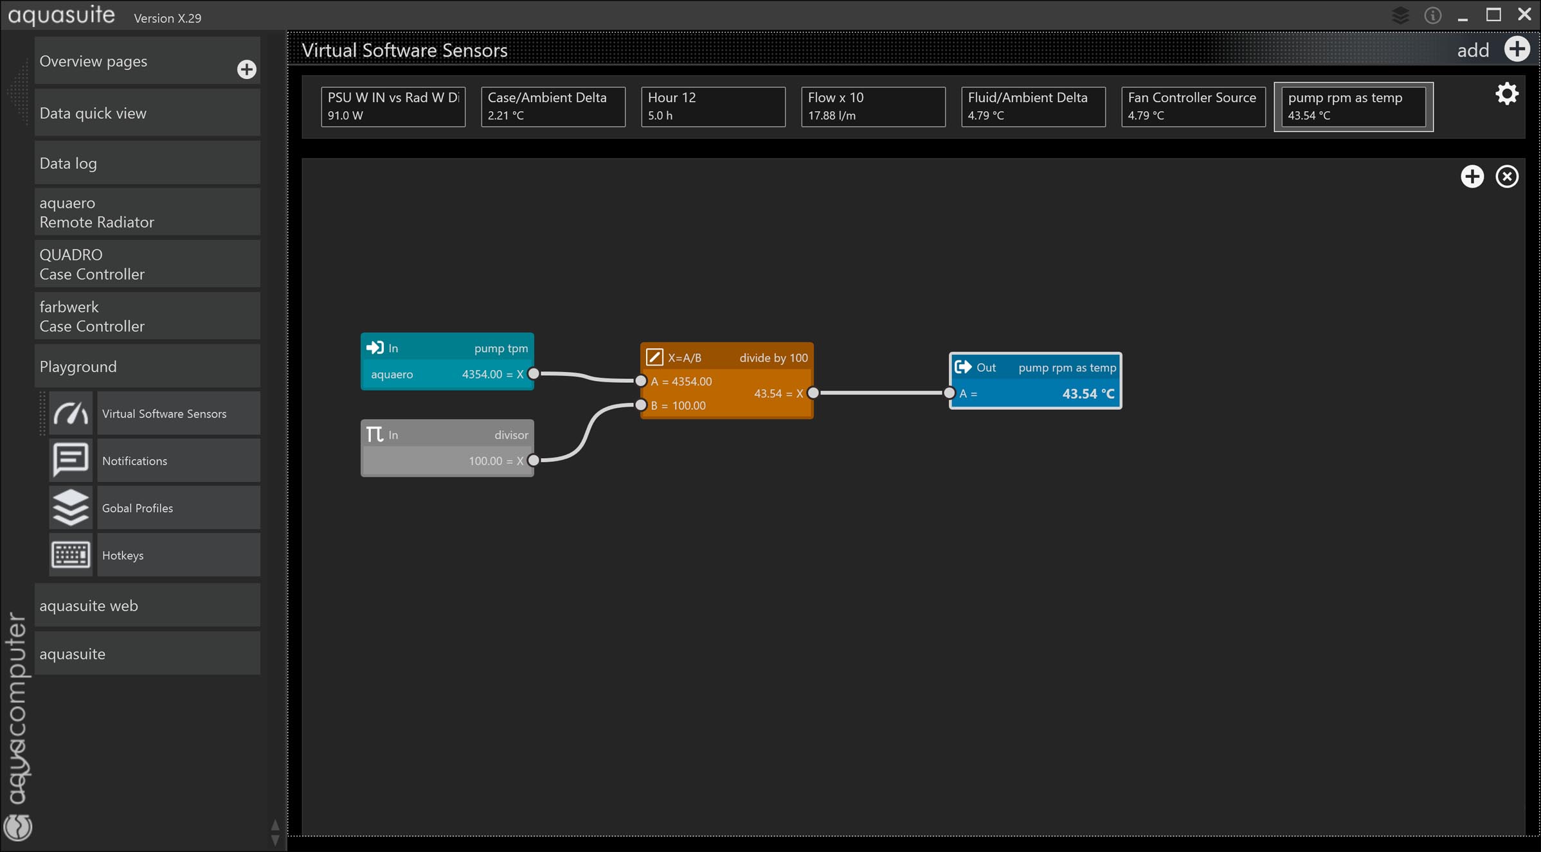The width and height of the screenshot is (1541, 852).
Task: Click the add plus icon in header
Action: tap(1517, 49)
